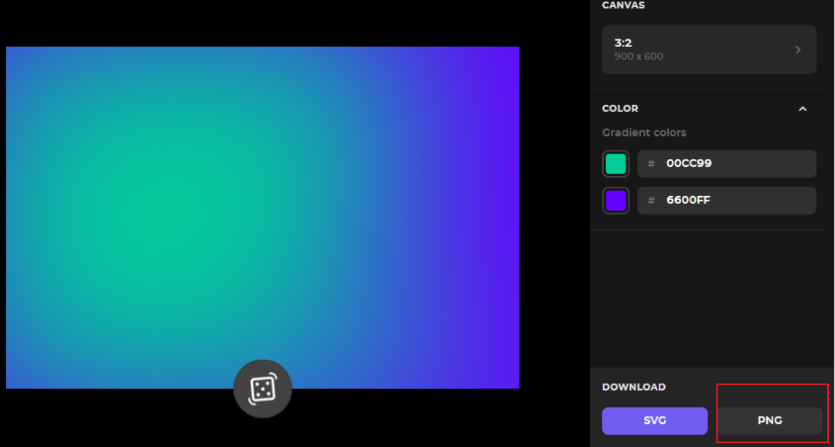835x447 pixels.
Task: Collapse the COLOR section with the chevron
Action: coord(803,109)
